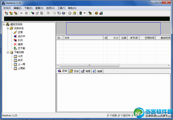Screen dimensions: 173x120
Task: Select the 正常 status item
Action: click(x=20, y=32)
